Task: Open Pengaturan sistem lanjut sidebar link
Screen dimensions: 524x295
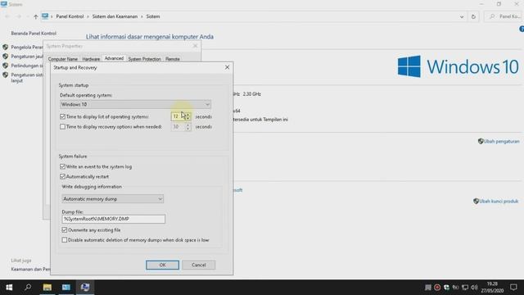Action: click(27, 78)
